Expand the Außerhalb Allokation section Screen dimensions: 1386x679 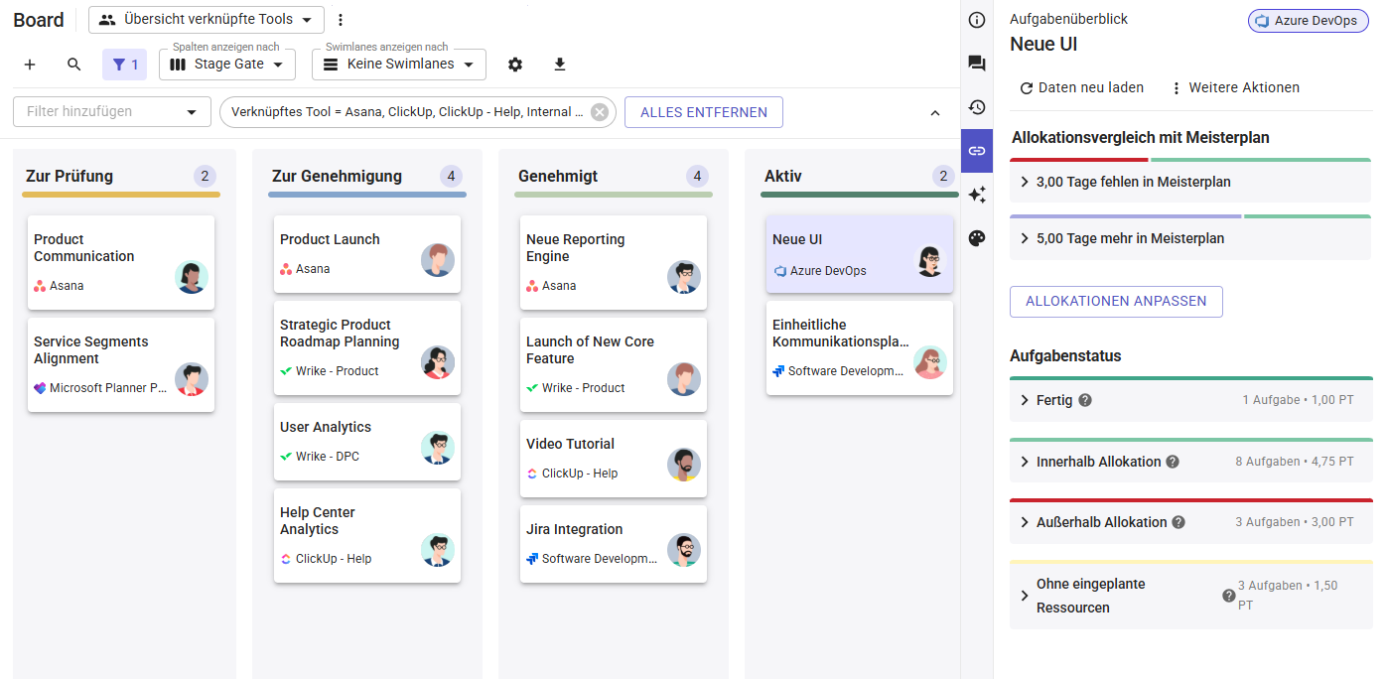1190,522
